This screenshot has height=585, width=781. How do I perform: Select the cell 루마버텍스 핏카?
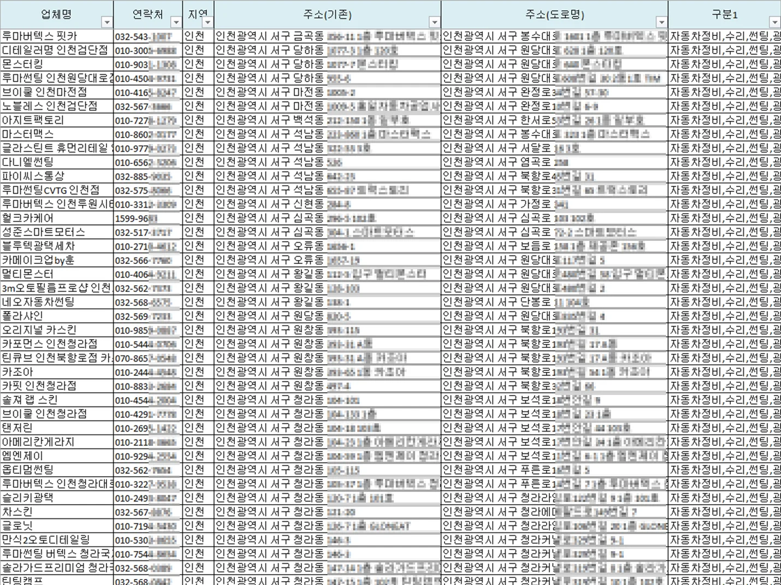57,36
